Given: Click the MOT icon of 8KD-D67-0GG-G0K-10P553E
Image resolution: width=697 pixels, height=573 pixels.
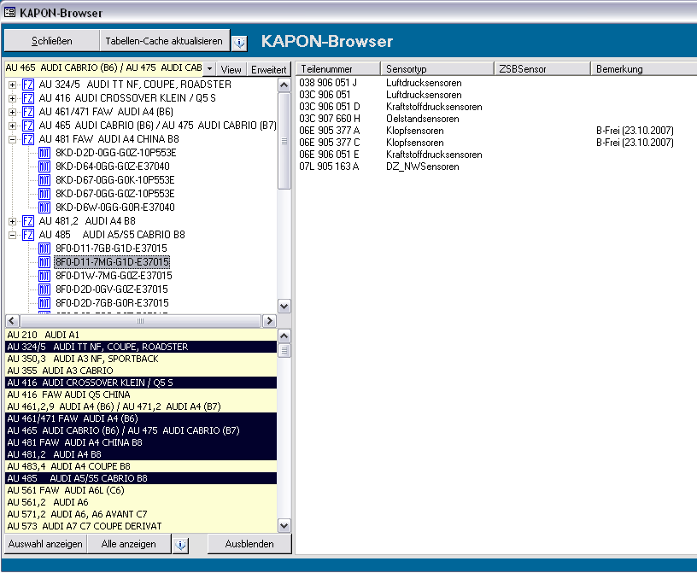Looking at the screenshot, I should coord(44,180).
